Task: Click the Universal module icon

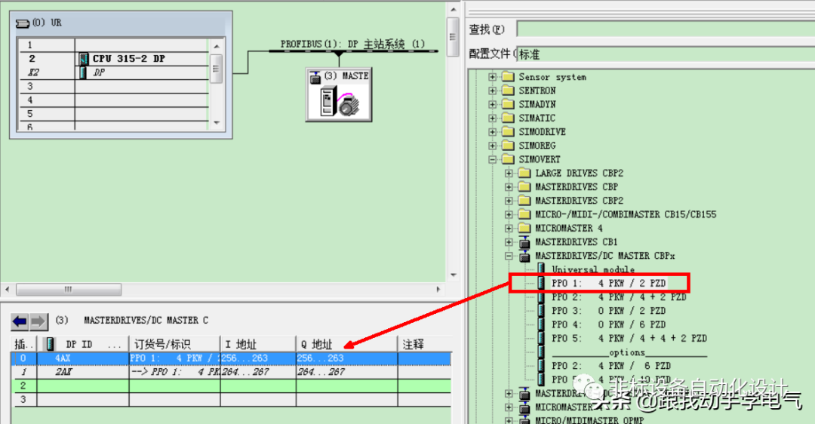Action: [541, 269]
